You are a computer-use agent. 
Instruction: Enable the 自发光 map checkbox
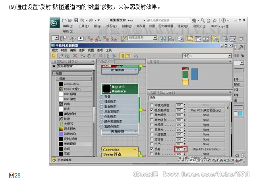[x=151, y=129]
